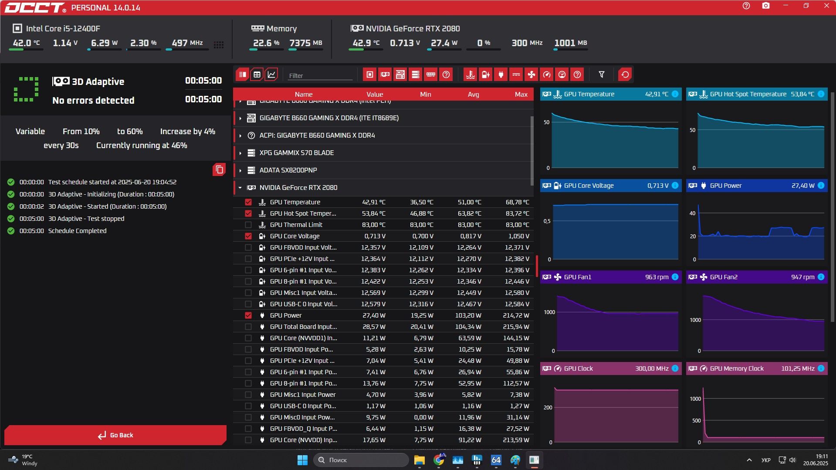Viewport: 836px width, 470px height.
Task: Uncheck the GPU Power checkbox
Action: pyautogui.click(x=248, y=315)
